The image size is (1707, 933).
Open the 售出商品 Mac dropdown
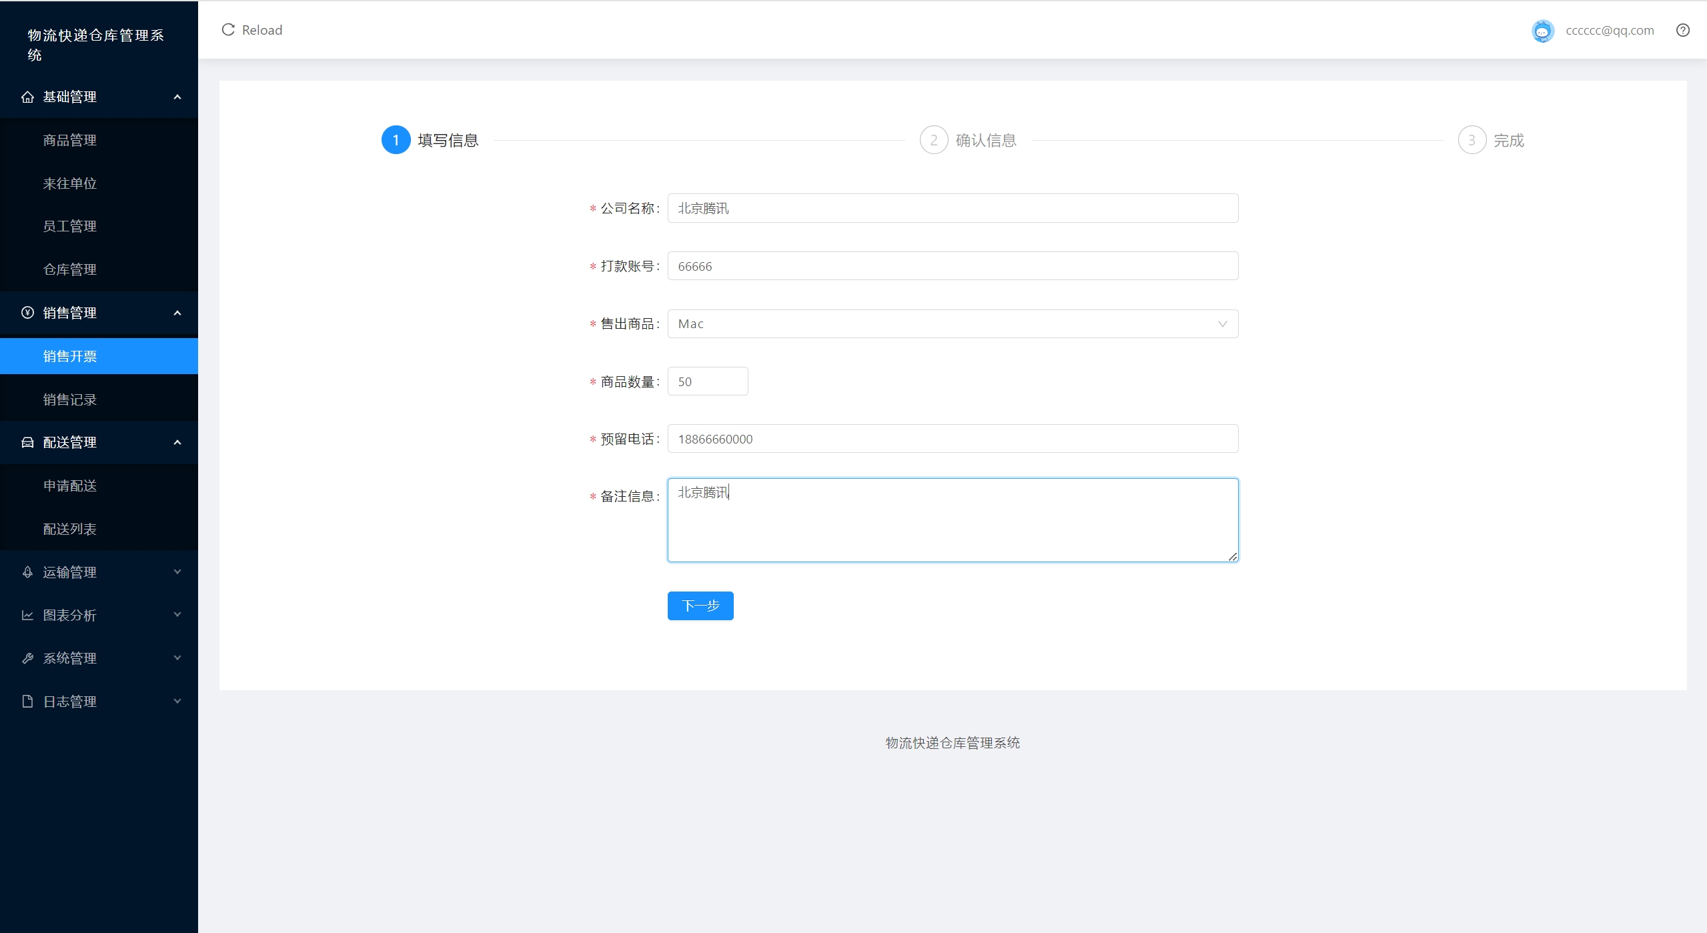point(952,324)
